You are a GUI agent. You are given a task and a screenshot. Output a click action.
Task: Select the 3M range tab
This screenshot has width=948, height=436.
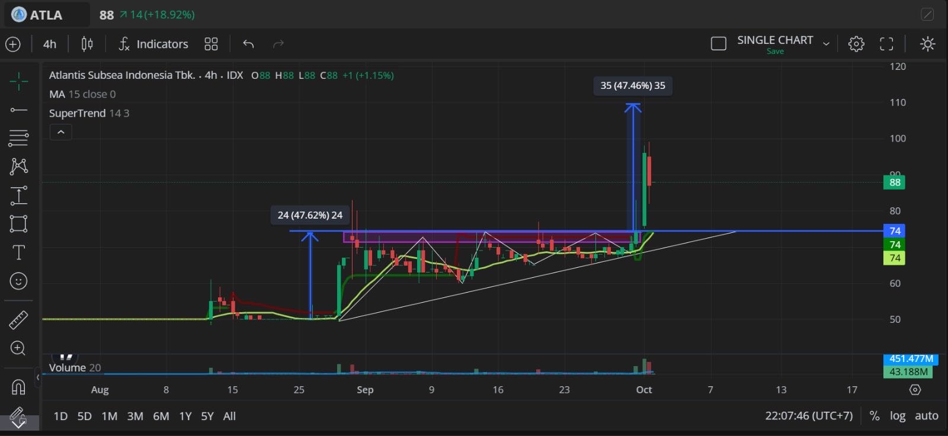click(x=135, y=416)
